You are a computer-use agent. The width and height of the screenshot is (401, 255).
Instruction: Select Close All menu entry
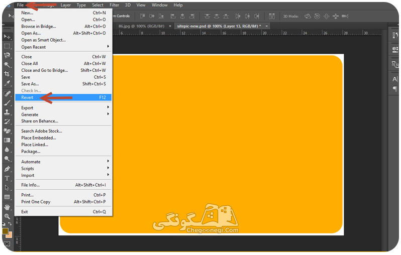[x=63, y=63]
